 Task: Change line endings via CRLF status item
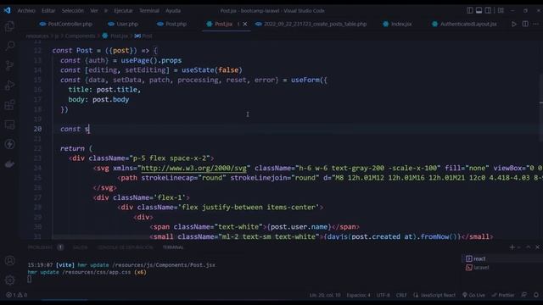point(401,295)
